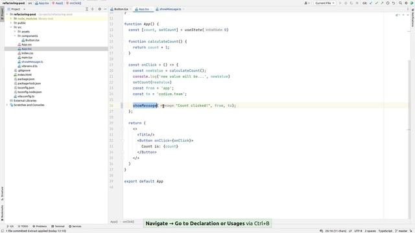Select Button.tsx in project tree
Screen dimensions: 415x233
tap(30, 40)
